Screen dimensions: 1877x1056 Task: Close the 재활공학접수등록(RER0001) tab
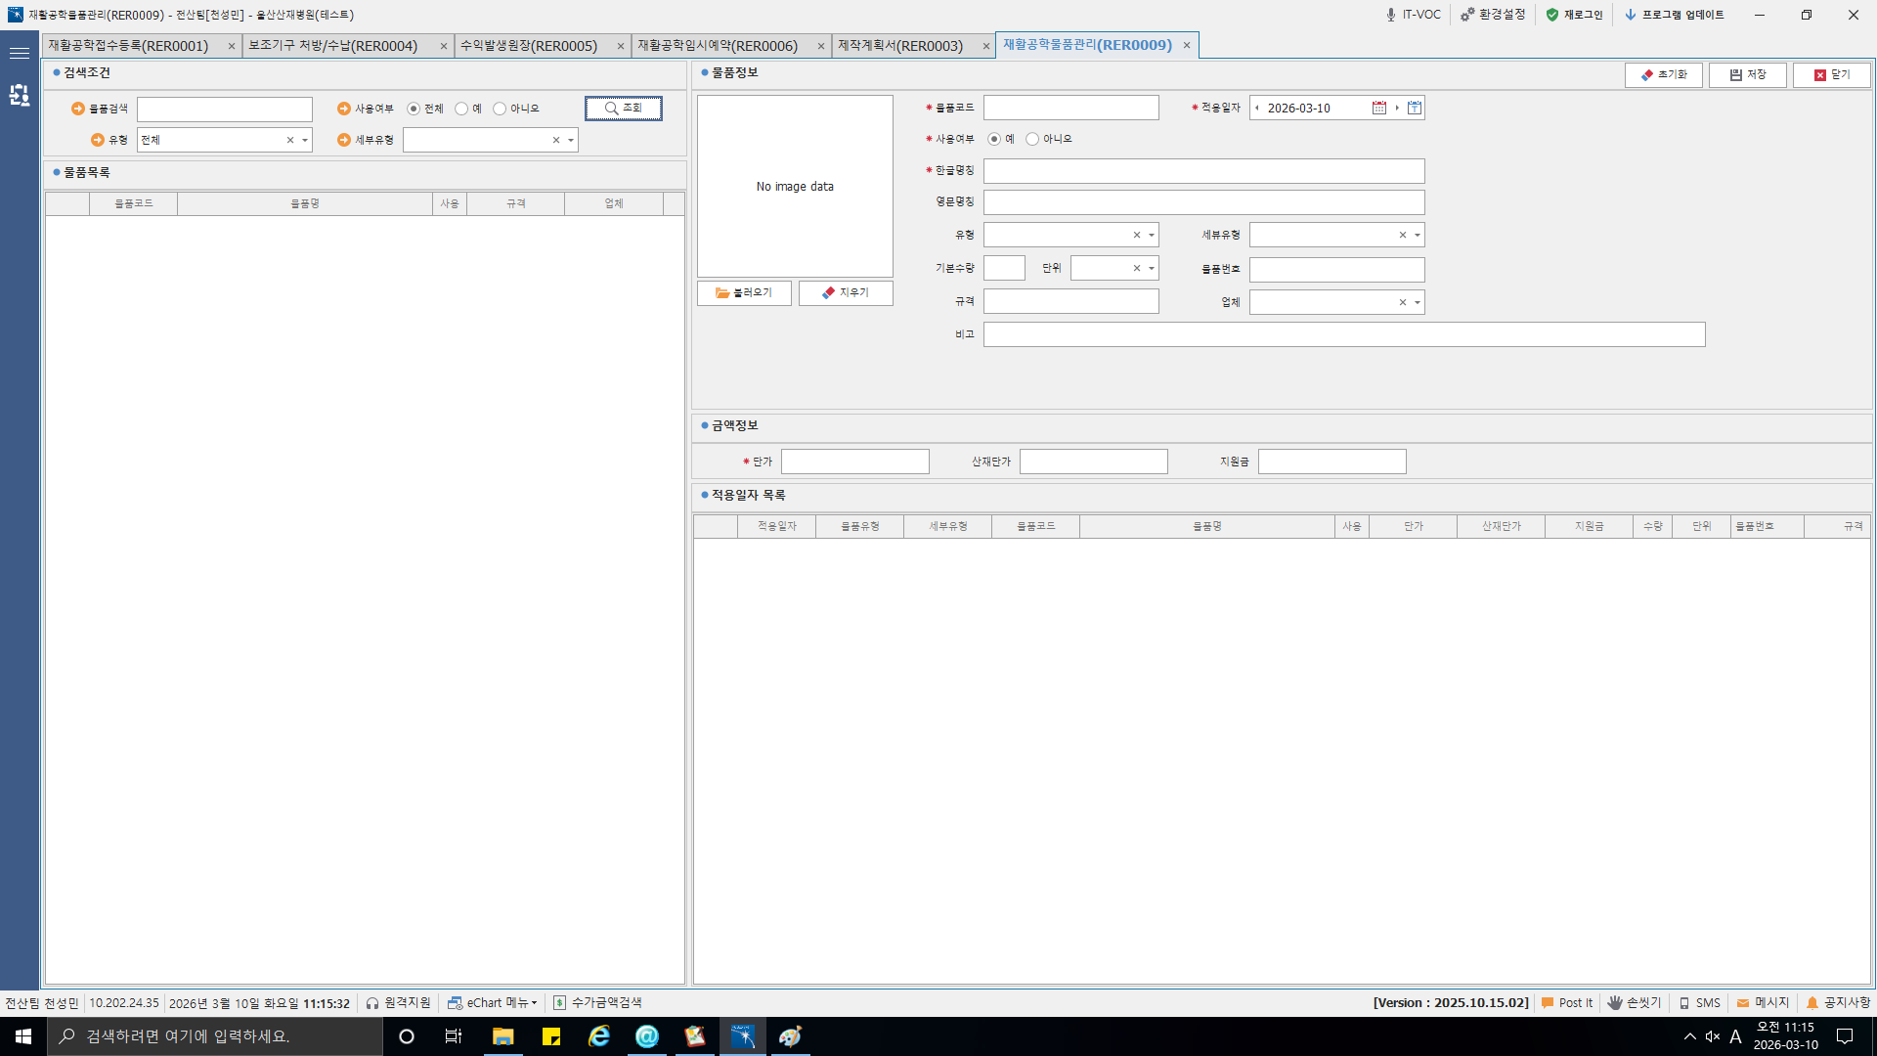tap(232, 46)
